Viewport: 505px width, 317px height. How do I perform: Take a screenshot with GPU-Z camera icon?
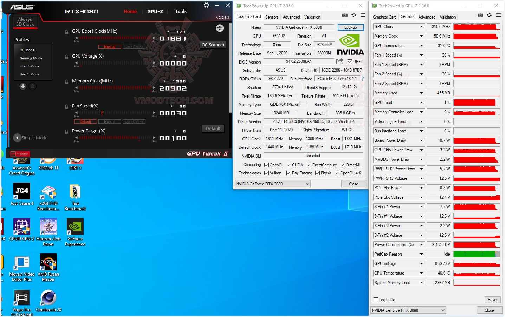pyautogui.click(x=345, y=15)
